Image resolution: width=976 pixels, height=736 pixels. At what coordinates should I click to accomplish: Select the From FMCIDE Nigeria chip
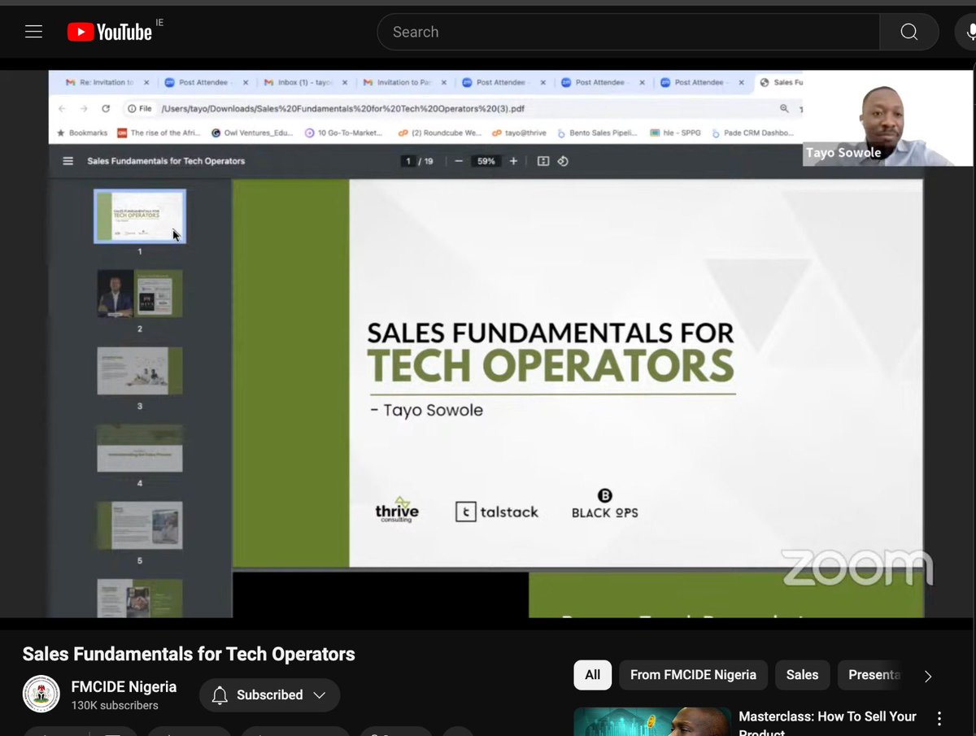pyautogui.click(x=693, y=675)
